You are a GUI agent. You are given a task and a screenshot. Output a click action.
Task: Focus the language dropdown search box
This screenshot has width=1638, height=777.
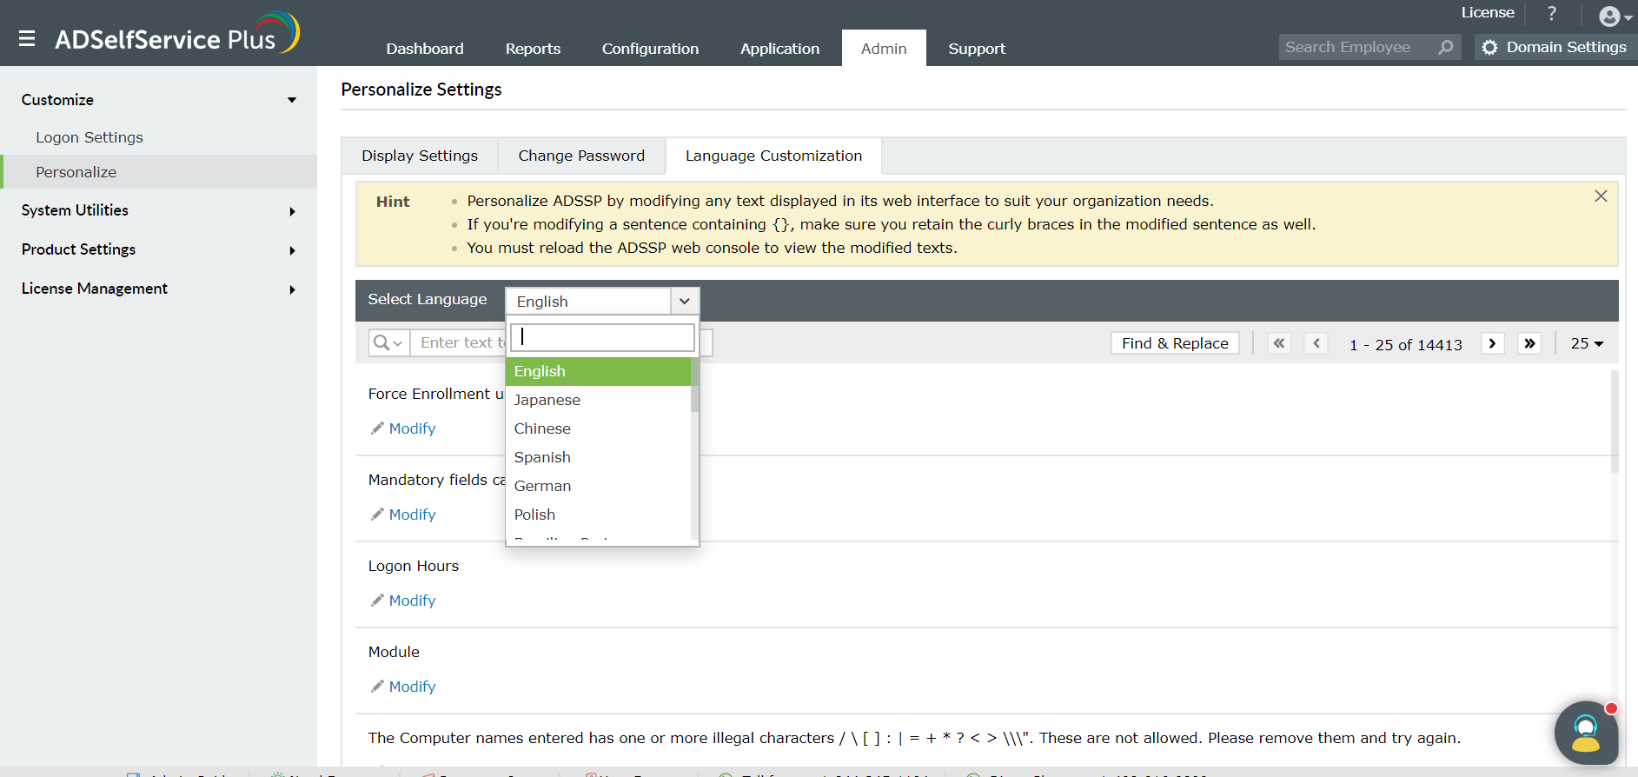pyautogui.click(x=602, y=337)
